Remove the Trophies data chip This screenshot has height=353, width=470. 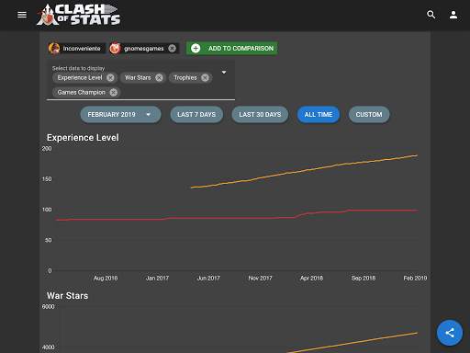pyautogui.click(x=205, y=78)
